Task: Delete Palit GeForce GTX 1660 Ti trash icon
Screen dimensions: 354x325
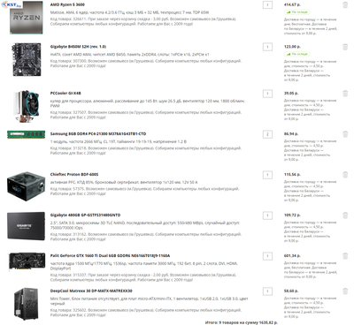Action: click(x=345, y=256)
